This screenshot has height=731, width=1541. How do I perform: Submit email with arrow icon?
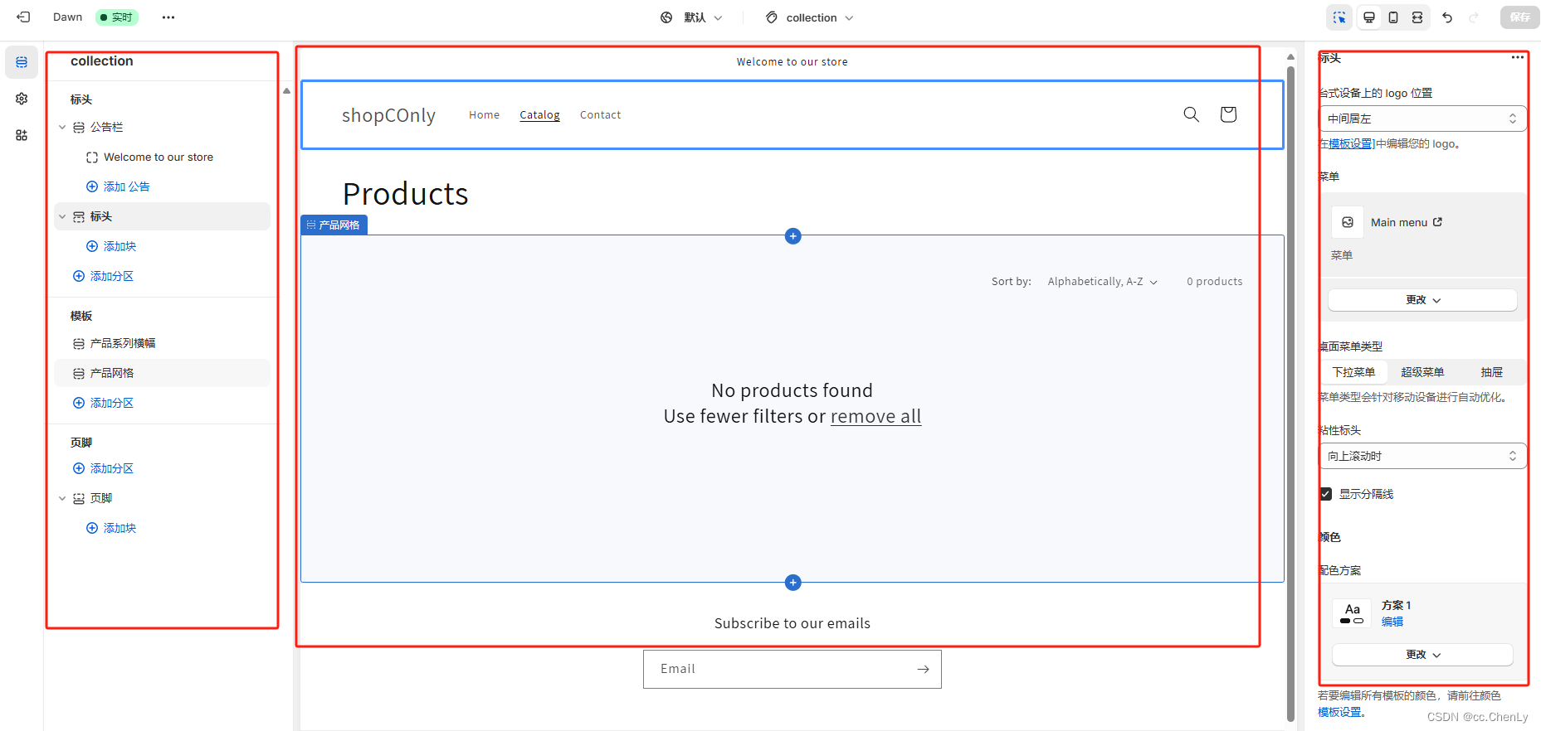coord(923,669)
